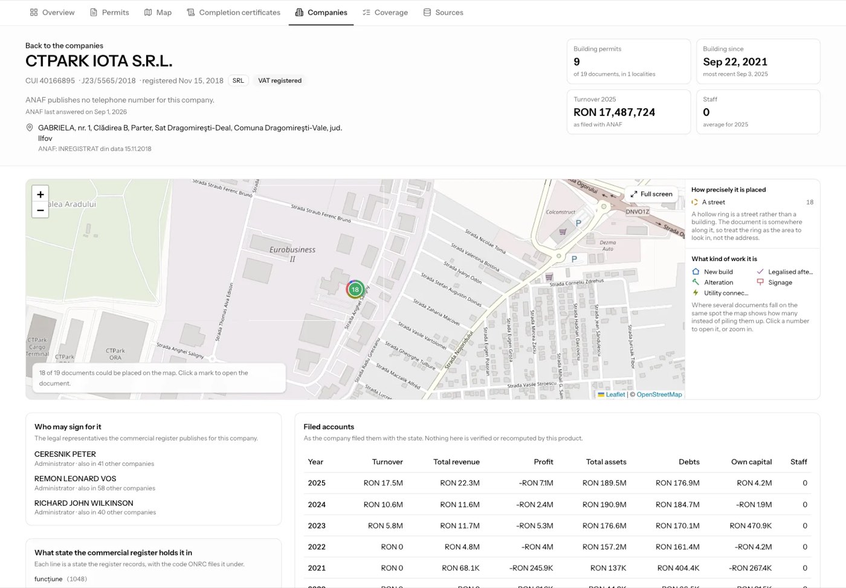
Task: Zoom in on the map
Action: [x=40, y=195]
